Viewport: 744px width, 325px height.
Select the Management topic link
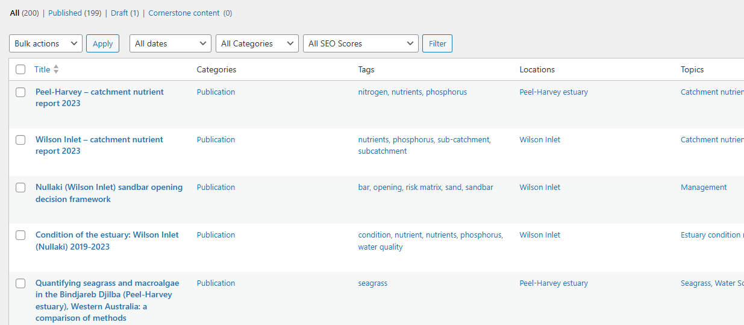(x=703, y=188)
